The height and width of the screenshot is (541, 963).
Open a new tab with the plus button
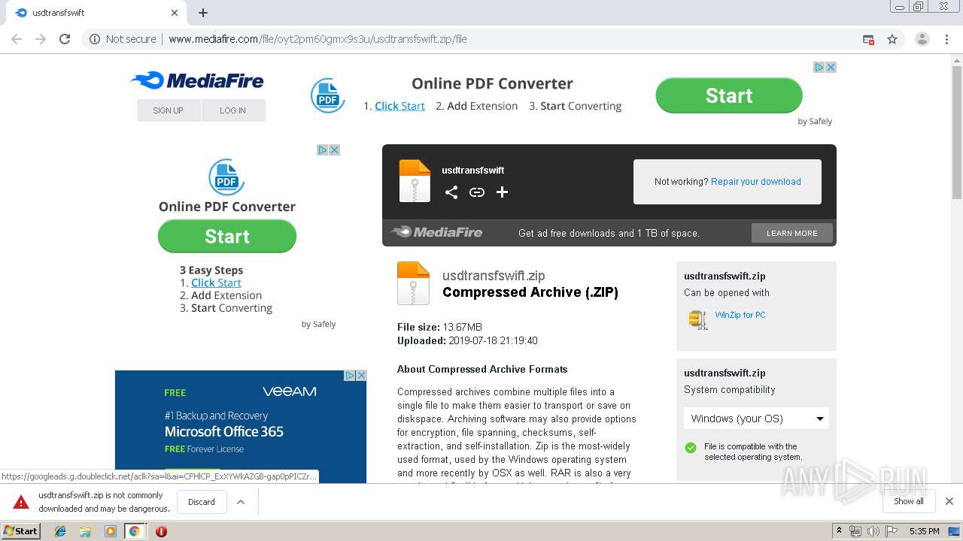click(x=203, y=13)
